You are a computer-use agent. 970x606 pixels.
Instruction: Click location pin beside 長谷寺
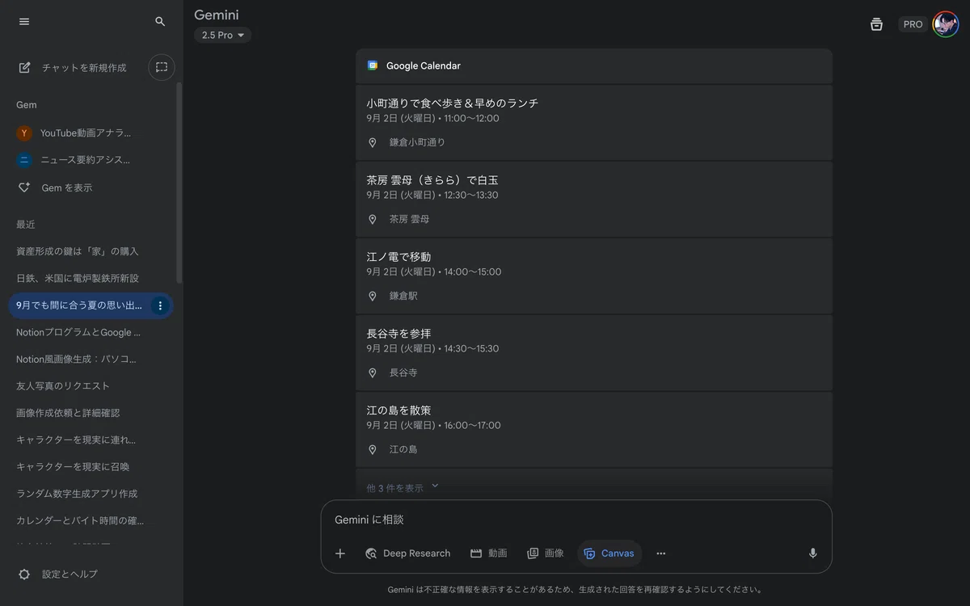(373, 372)
